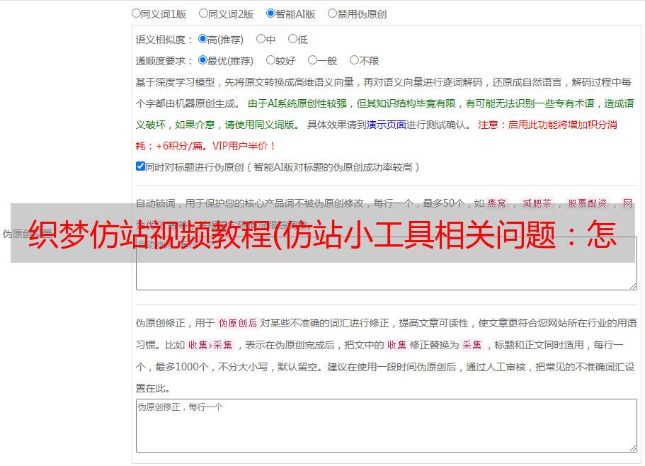The height and width of the screenshot is (466, 645).
Task: Open the 演示页面 link
Action: point(387,125)
